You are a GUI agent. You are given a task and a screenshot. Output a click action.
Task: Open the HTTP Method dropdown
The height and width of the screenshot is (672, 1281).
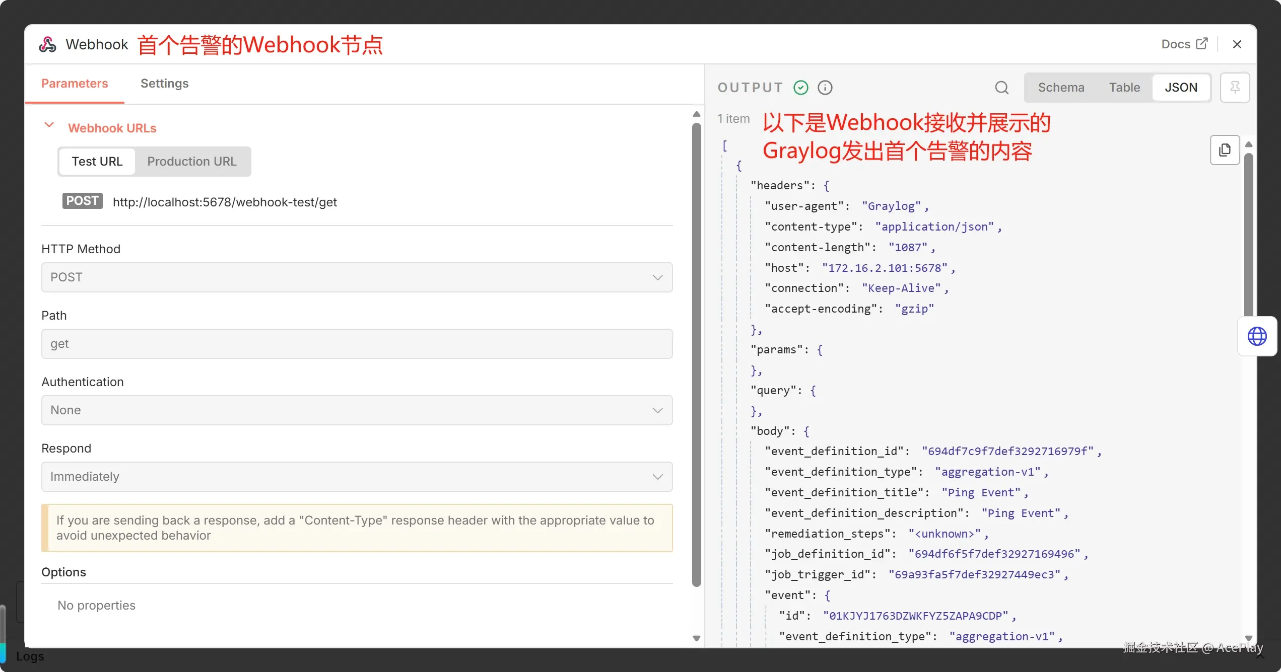357,277
